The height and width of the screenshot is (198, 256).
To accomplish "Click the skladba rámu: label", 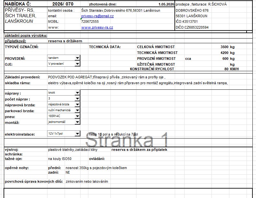I will tap(18, 83).
